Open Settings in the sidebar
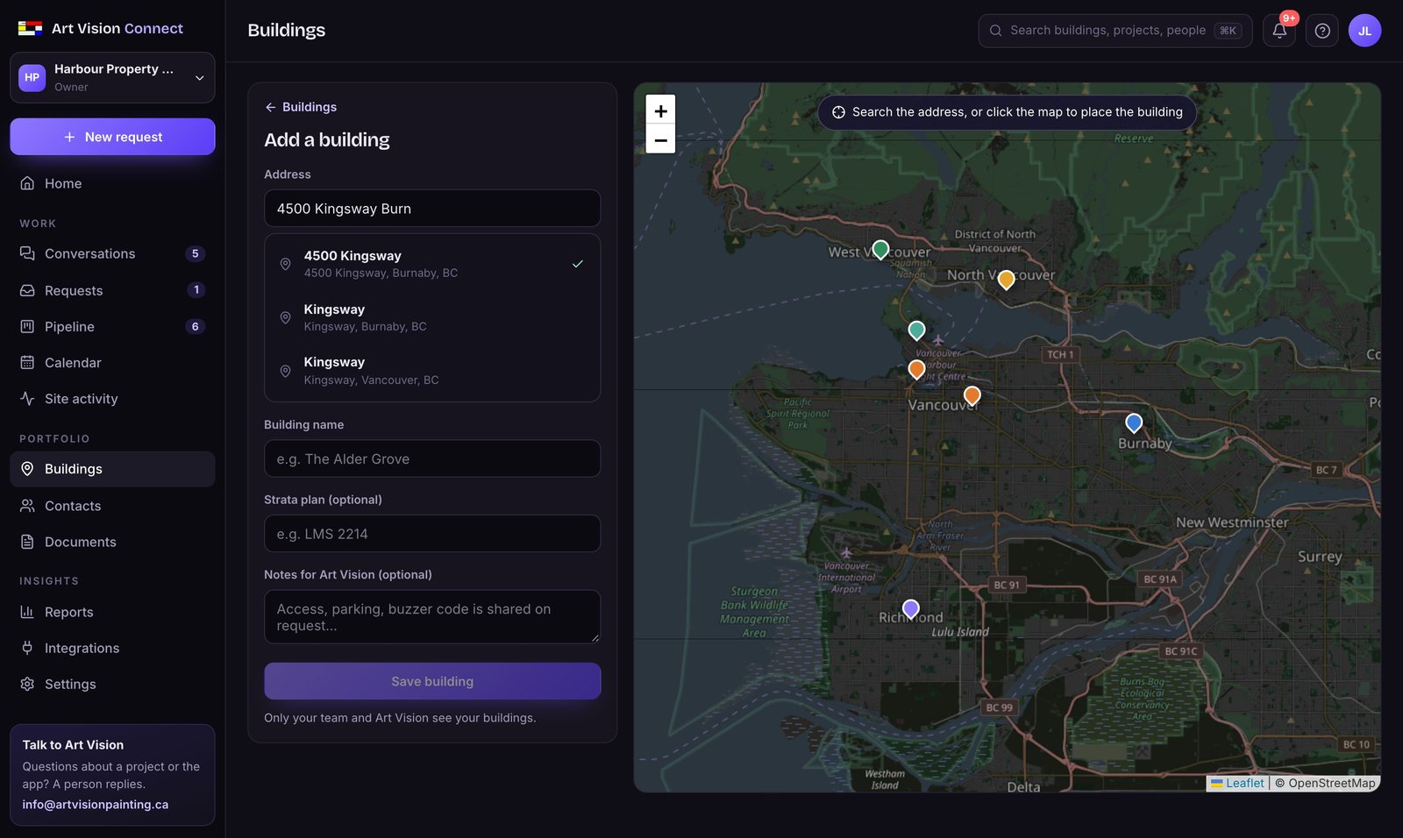Viewport: 1403px width, 838px height. (112, 684)
